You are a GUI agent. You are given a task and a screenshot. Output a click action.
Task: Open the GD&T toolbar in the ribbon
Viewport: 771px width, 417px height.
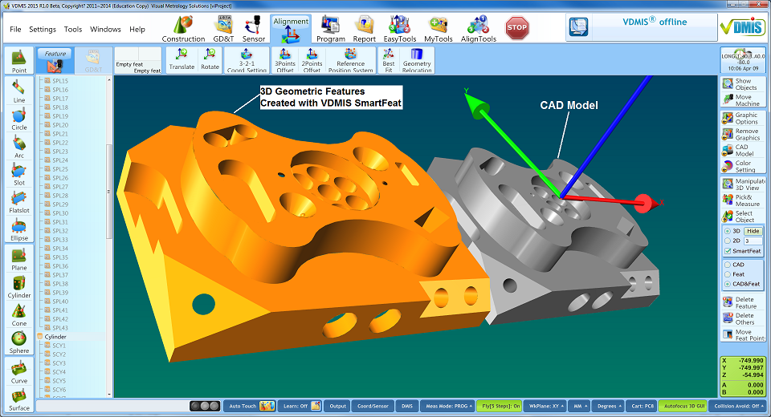coord(223,29)
